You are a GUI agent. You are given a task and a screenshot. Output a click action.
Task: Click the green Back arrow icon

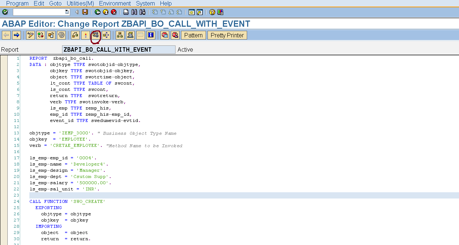click(97, 12)
